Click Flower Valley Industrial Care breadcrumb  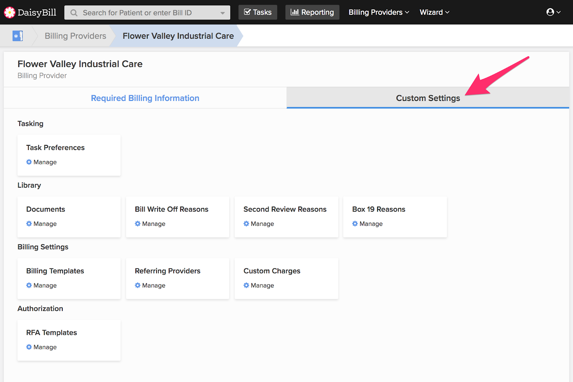click(x=178, y=36)
